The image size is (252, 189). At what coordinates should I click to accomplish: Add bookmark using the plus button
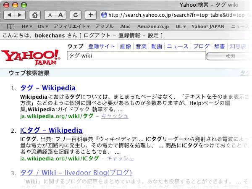(90, 15)
